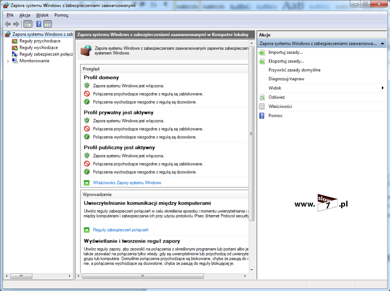Click the blue Help toolbar icon
Screen dimensions: 390x291
click(39, 24)
